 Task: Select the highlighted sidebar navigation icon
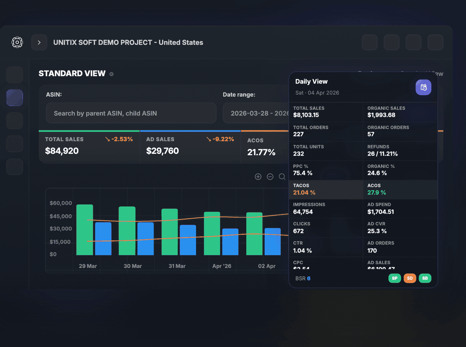pyautogui.click(x=15, y=98)
